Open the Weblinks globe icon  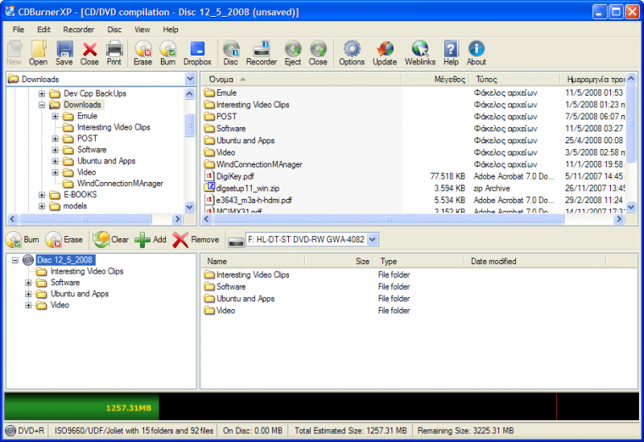tap(419, 53)
